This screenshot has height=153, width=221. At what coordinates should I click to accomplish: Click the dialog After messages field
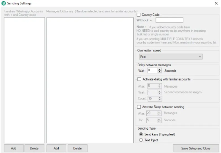point(153,86)
